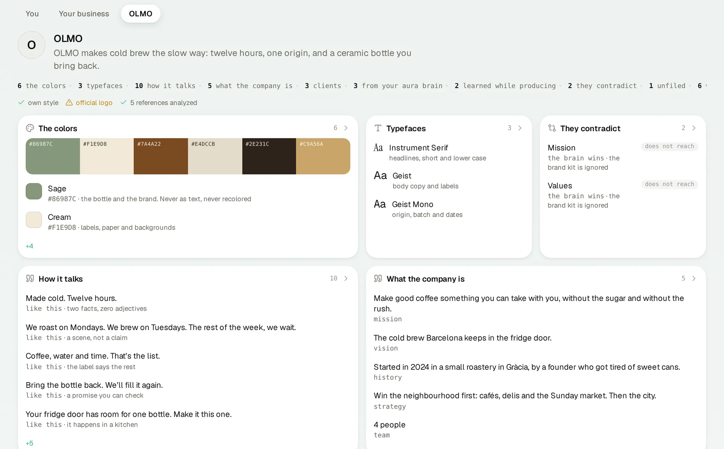
Task: Go to '3 clients' section link
Action: 323,86
